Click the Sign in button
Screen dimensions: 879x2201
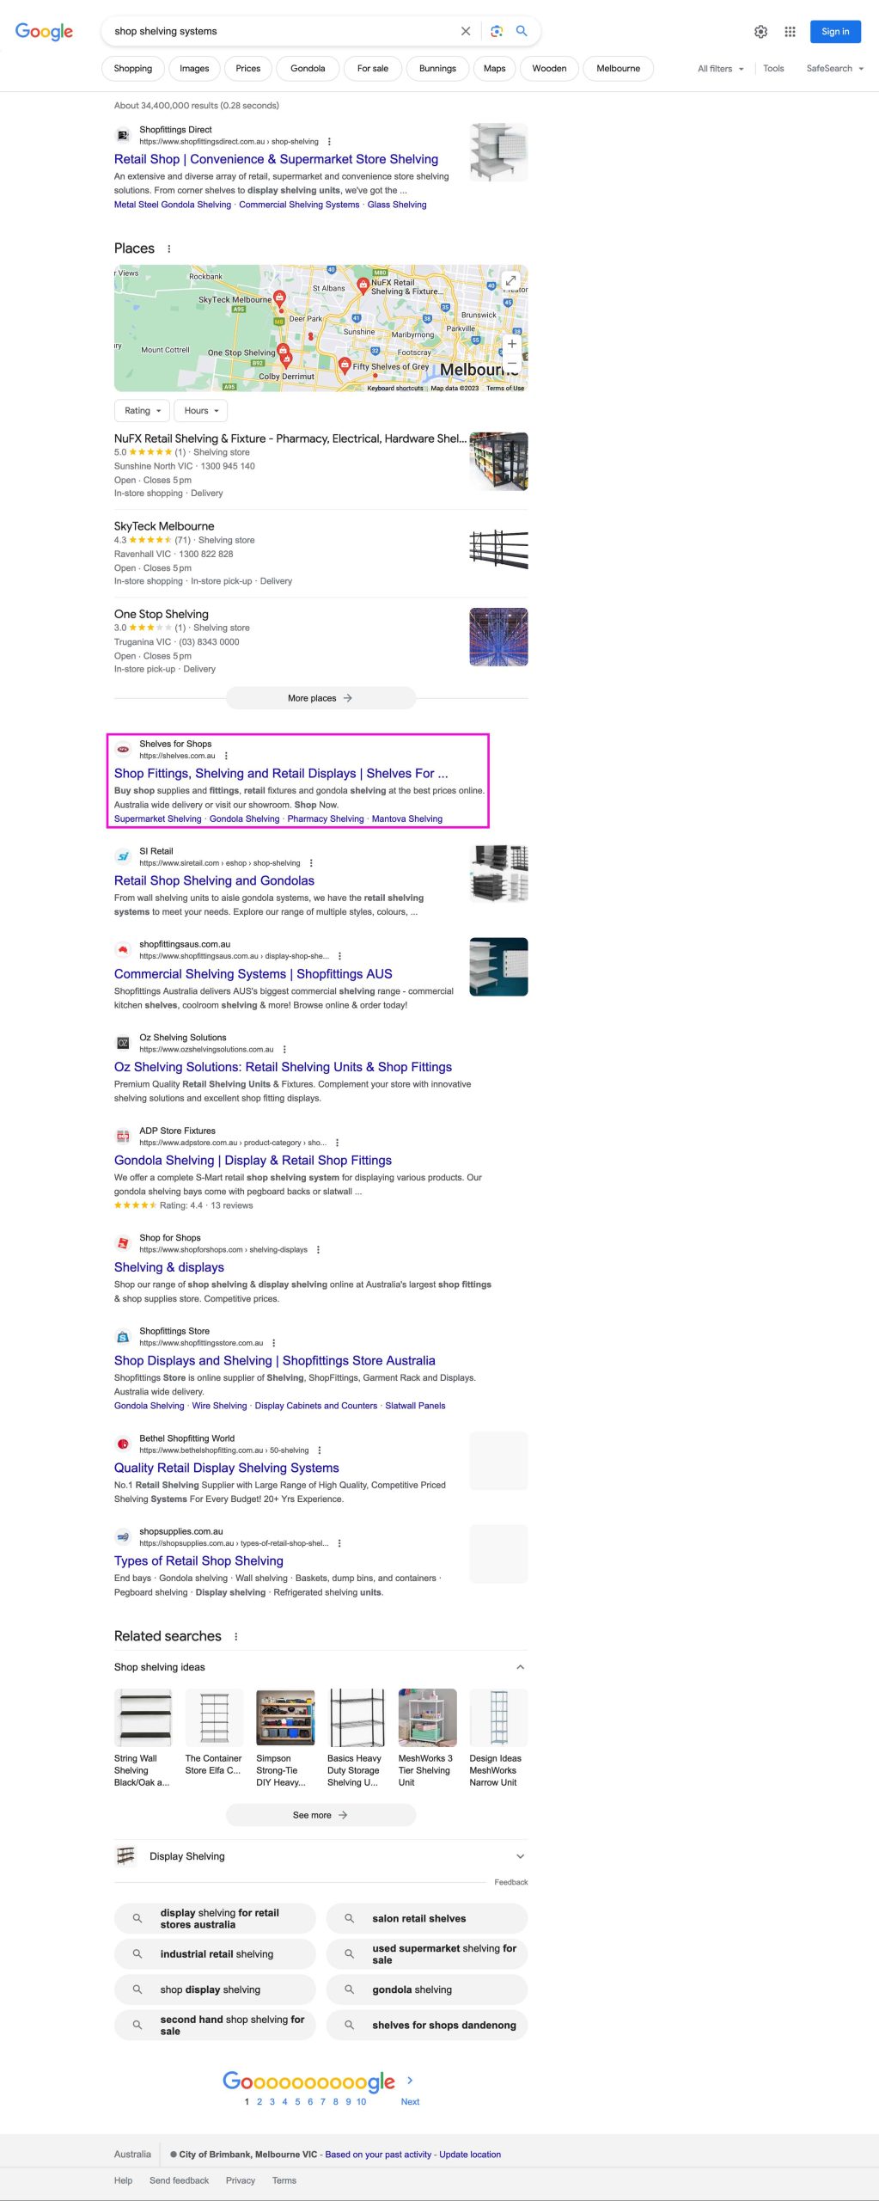click(x=835, y=32)
